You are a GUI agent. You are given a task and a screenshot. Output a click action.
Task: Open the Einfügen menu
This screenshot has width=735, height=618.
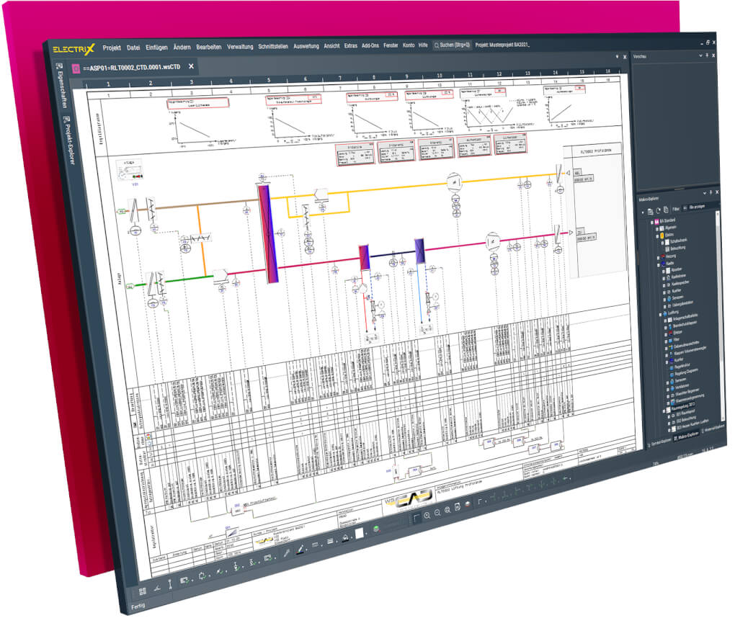156,47
